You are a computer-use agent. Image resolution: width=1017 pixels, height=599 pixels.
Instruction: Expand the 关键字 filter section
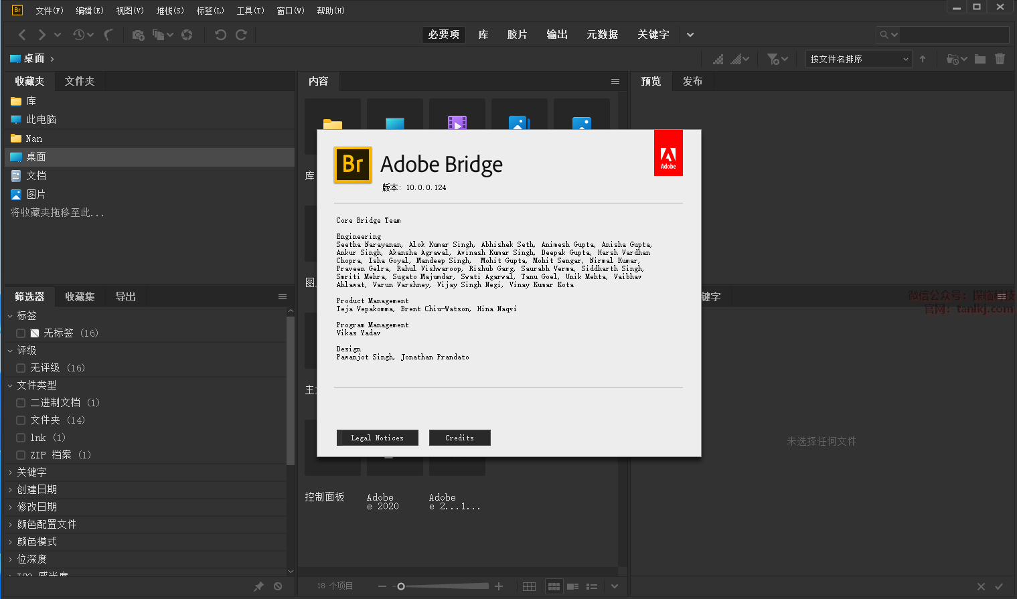pyautogui.click(x=10, y=473)
